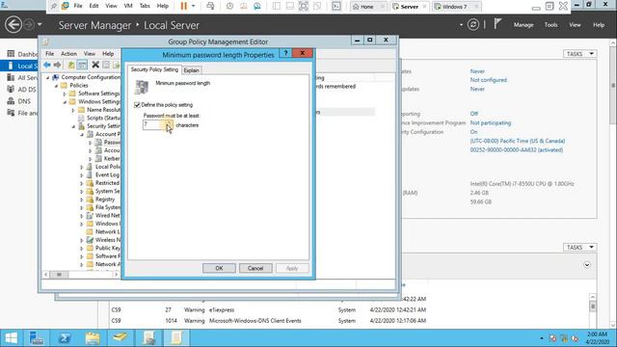The width and height of the screenshot is (617, 347).
Task: Click the Server Manager back arrow
Action: tap(13, 25)
